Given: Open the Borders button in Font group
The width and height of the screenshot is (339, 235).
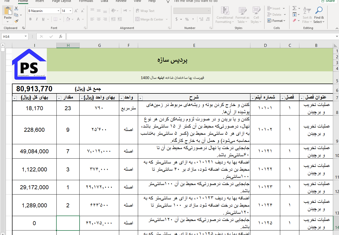Looking at the screenshot, I should [55, 19].
